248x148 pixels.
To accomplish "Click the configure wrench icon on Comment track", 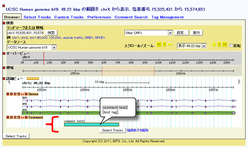I will (x=19, y=118).
